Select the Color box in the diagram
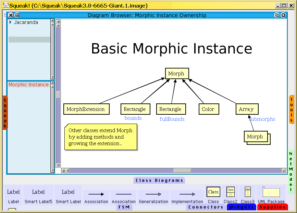This screenshot has height=213, width=297. 209,109
